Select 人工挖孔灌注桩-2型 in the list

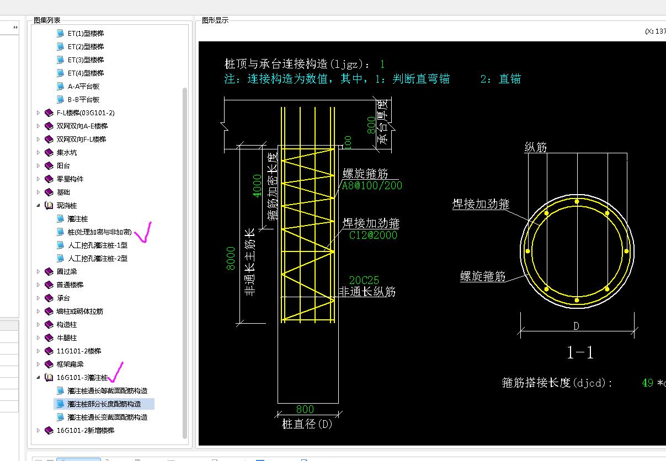pos(98,258)
